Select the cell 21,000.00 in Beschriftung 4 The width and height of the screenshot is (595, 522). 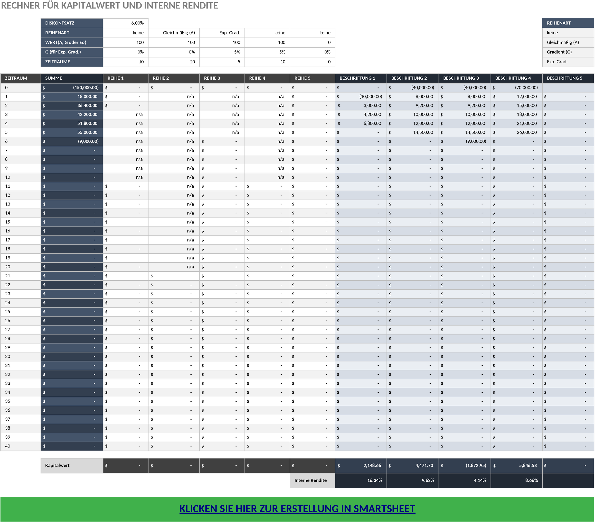click(x=516, y=124)
